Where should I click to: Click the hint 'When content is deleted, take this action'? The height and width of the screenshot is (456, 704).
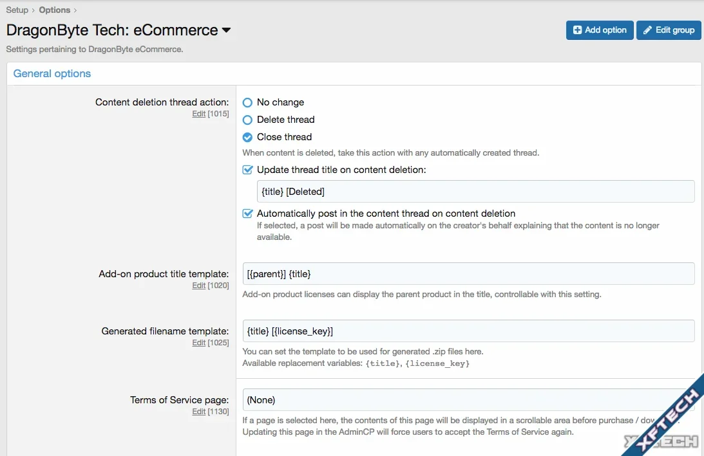tap(390, 153)
